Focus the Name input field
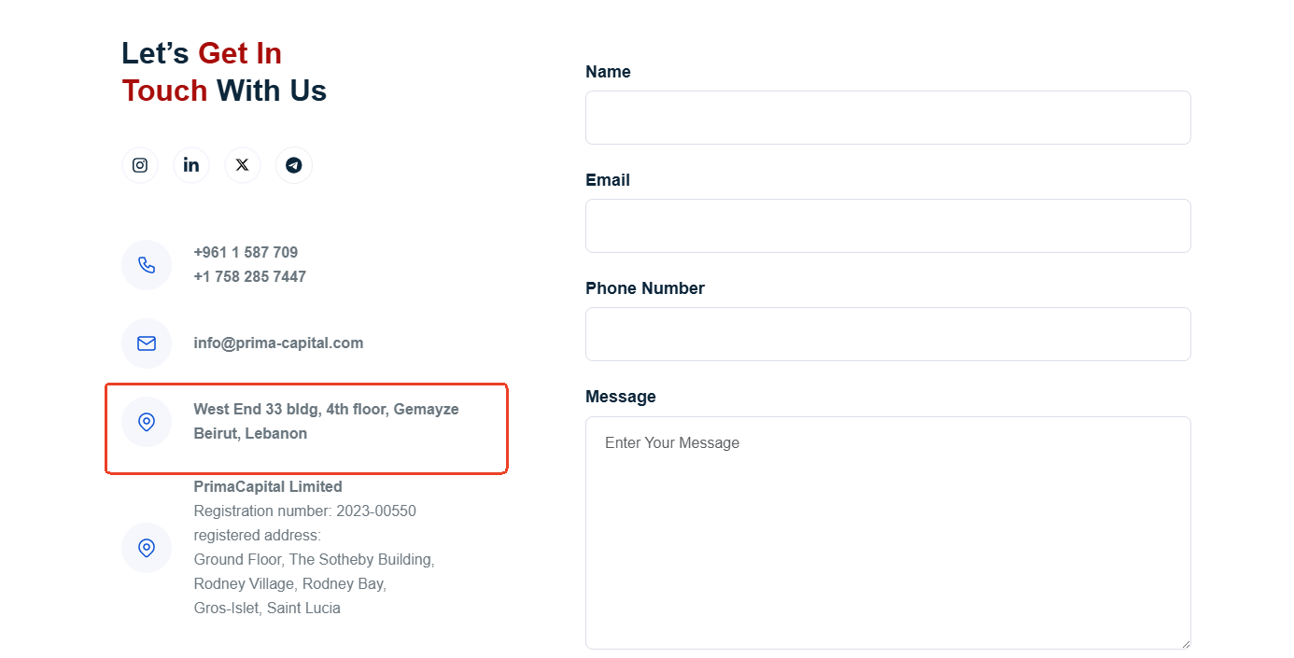Image resolution: width=1294 pixels, height=658 pixels. tap(888, 118)
